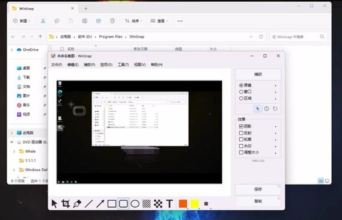The height and width of the screenshot is (220, 342).
Task: Enable the 水印 effect checkbox
Action: pos(241,146)
